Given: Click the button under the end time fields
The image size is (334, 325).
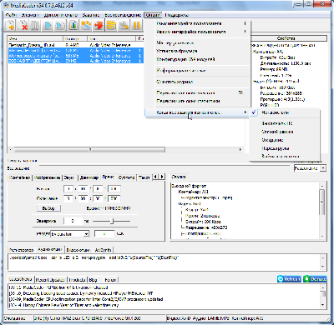Looking at the screenshot, I should pos(48,208).
